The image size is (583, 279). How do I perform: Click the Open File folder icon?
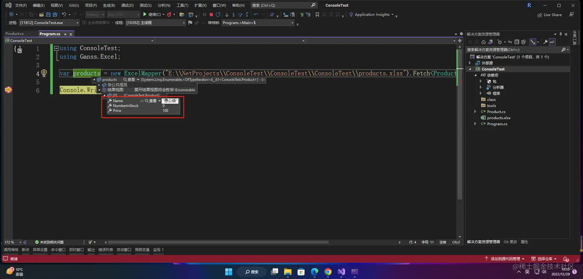(41, 15)
